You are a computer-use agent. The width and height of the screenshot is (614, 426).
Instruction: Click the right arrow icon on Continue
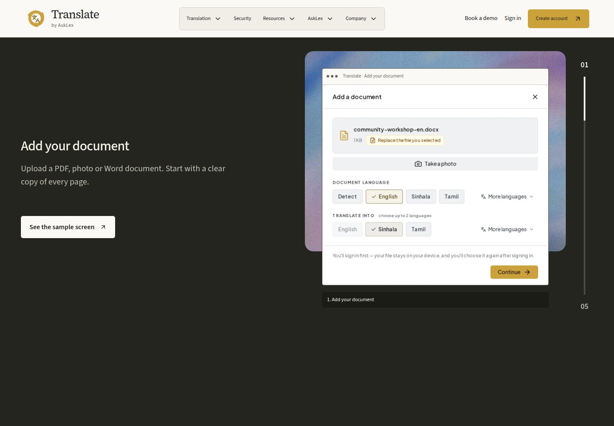click(x=527, y=272)
